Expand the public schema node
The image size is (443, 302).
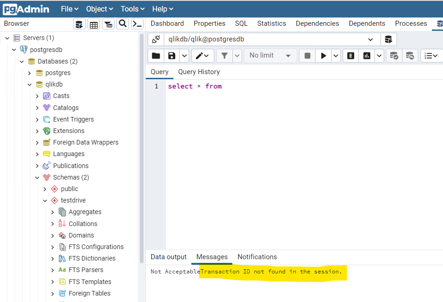(45, 189)
